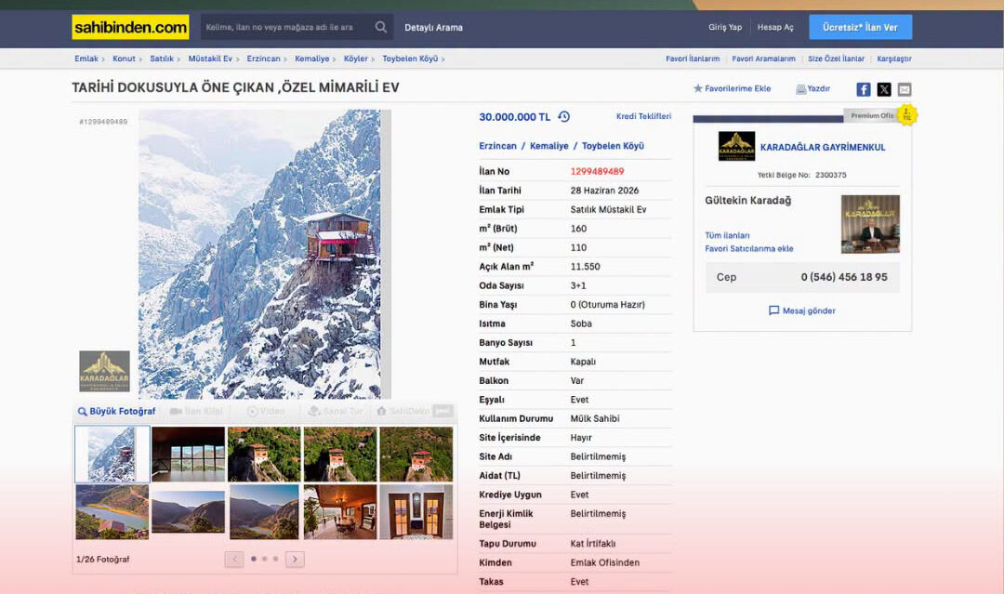Open price history clock icon
Screen dimensions: 1004x594
coord(563,116)
